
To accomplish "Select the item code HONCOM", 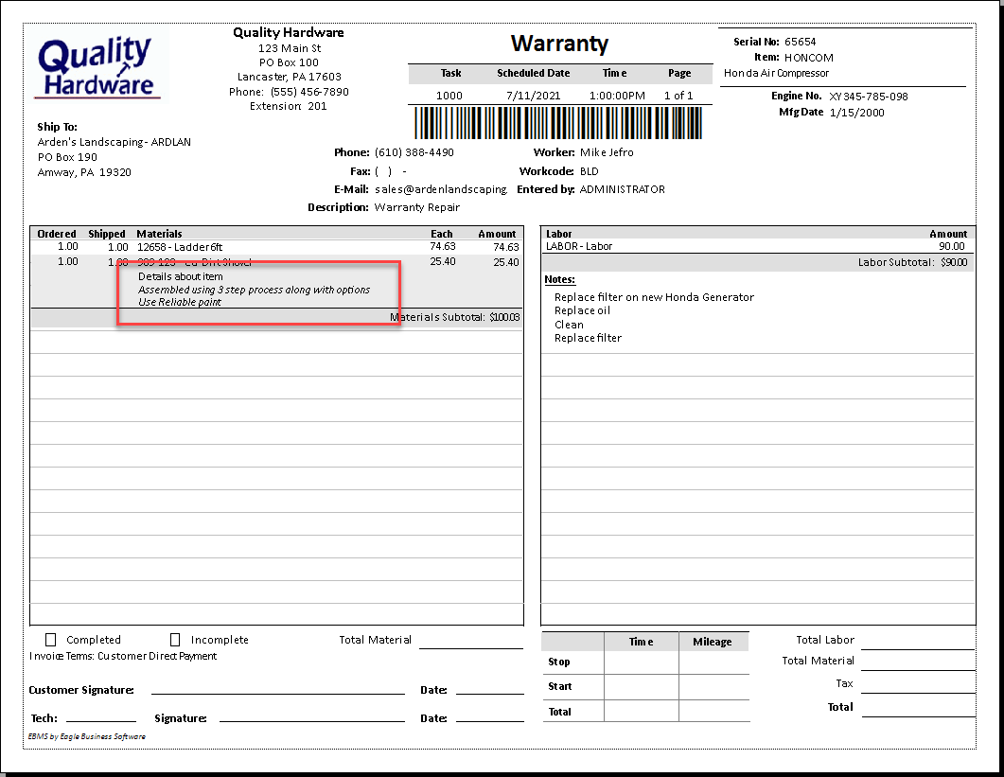I will 809,58.
